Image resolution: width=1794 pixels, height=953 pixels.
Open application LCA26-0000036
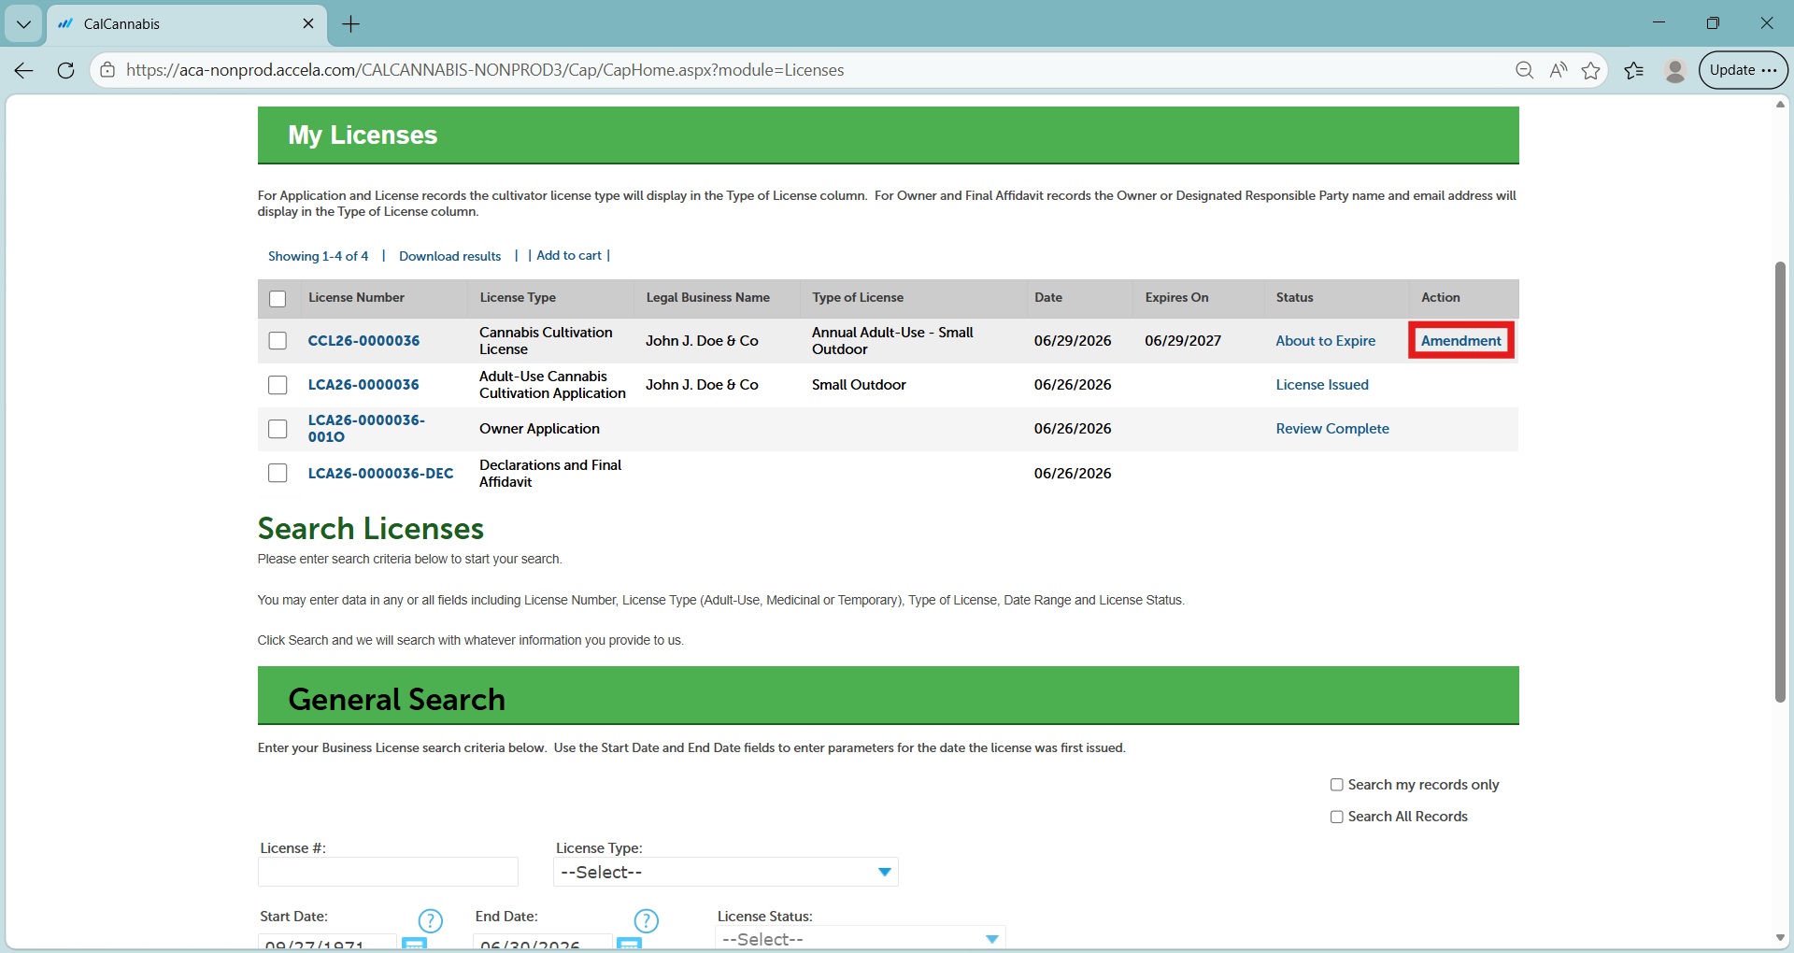[x=363, y=385]
